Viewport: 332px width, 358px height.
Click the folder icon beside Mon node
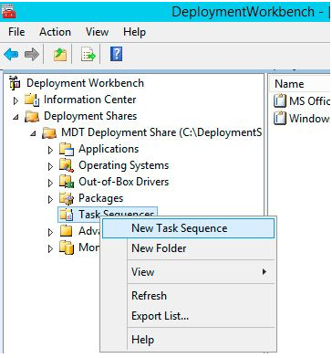click(67, 247)
